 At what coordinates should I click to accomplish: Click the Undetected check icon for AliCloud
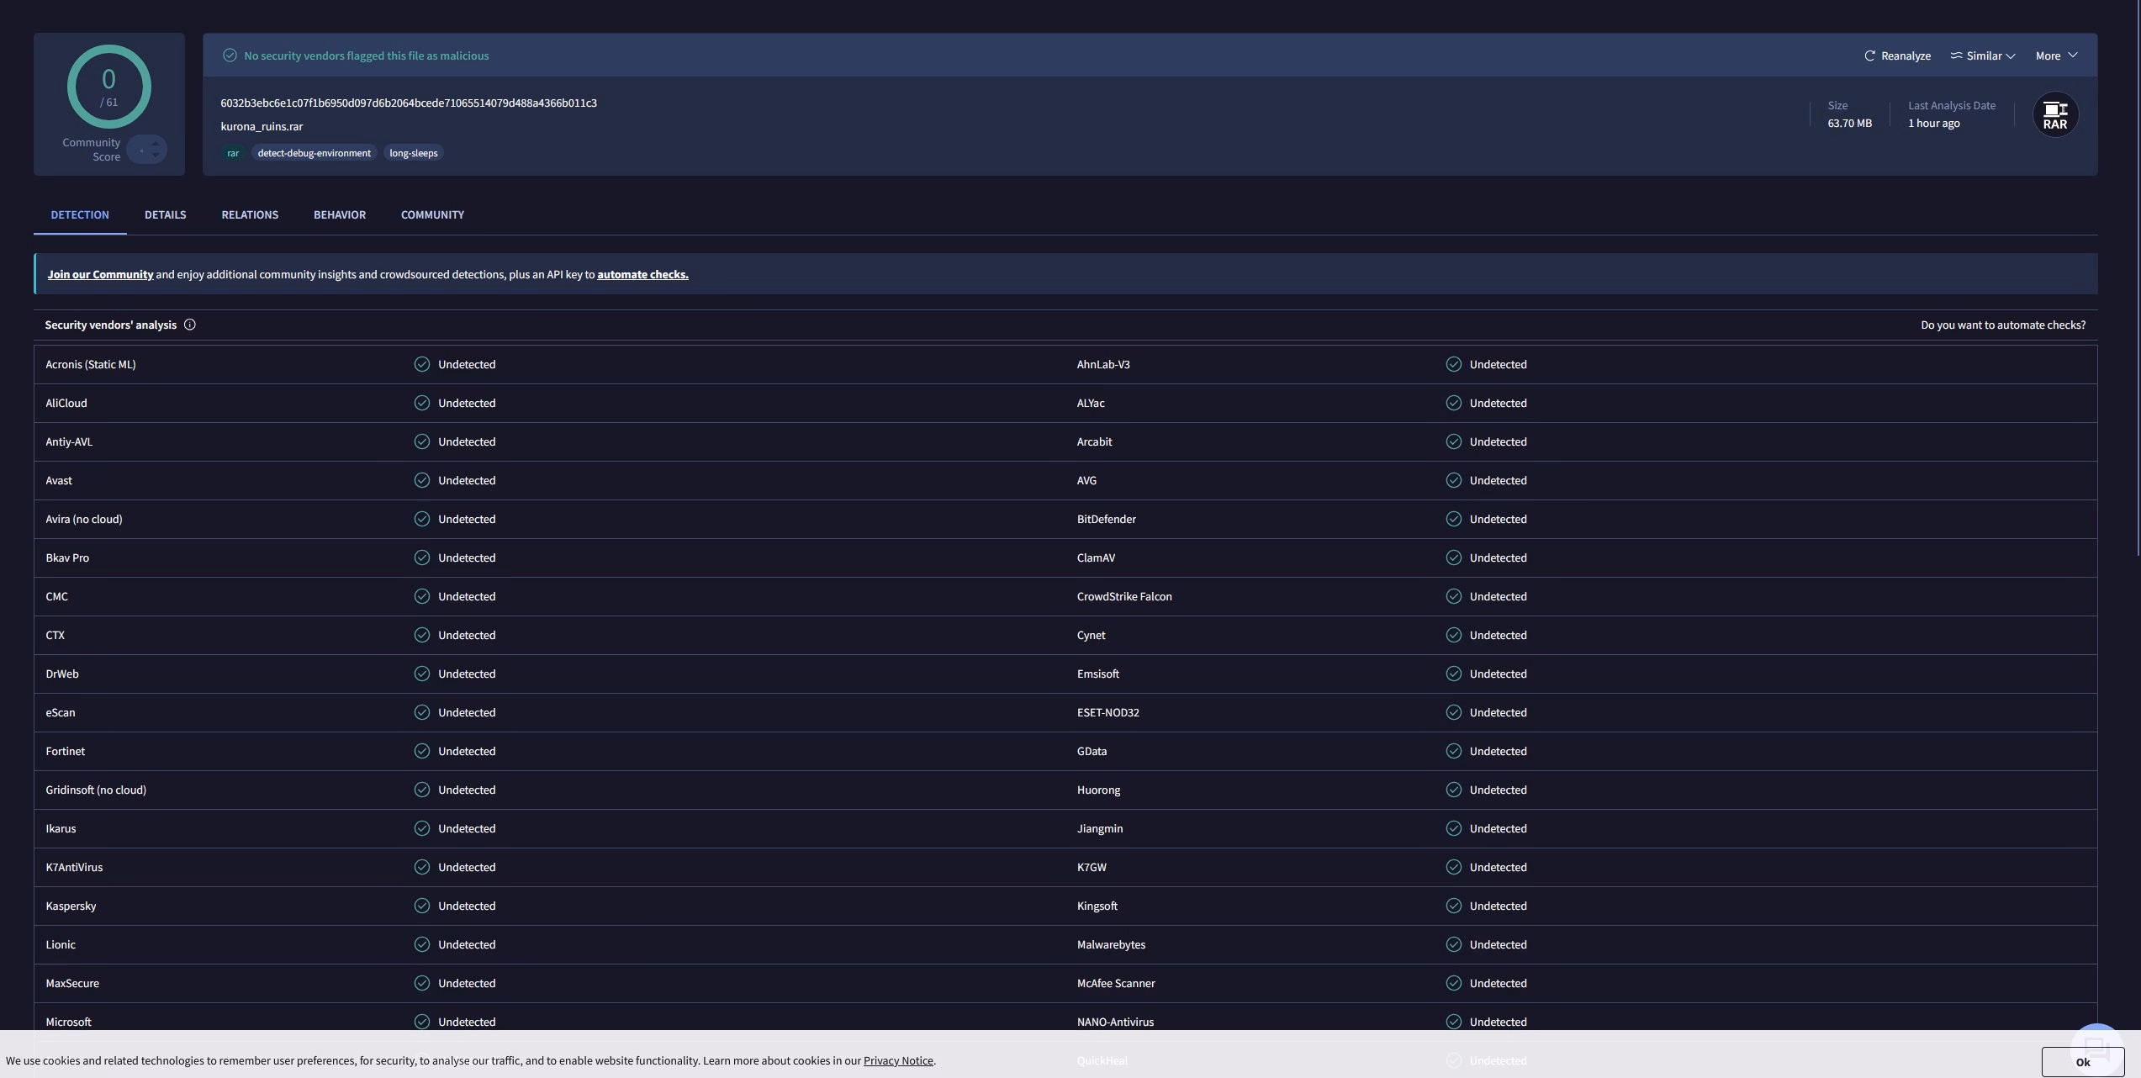422,403
